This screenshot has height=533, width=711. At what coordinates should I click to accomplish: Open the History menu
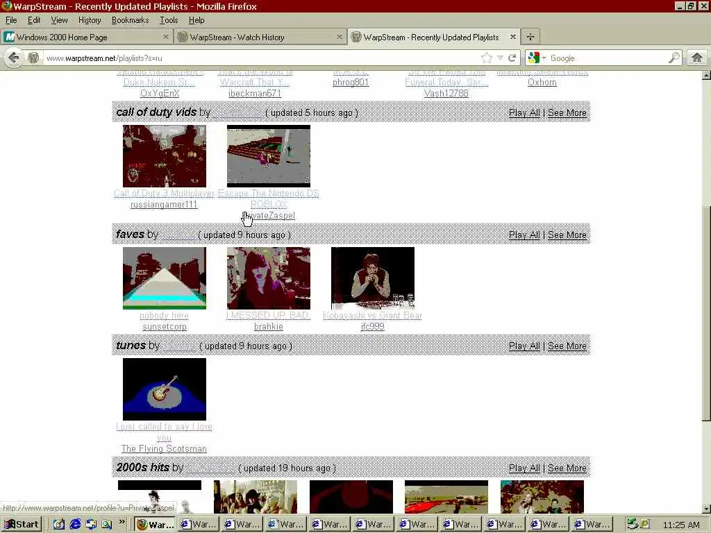90,20
